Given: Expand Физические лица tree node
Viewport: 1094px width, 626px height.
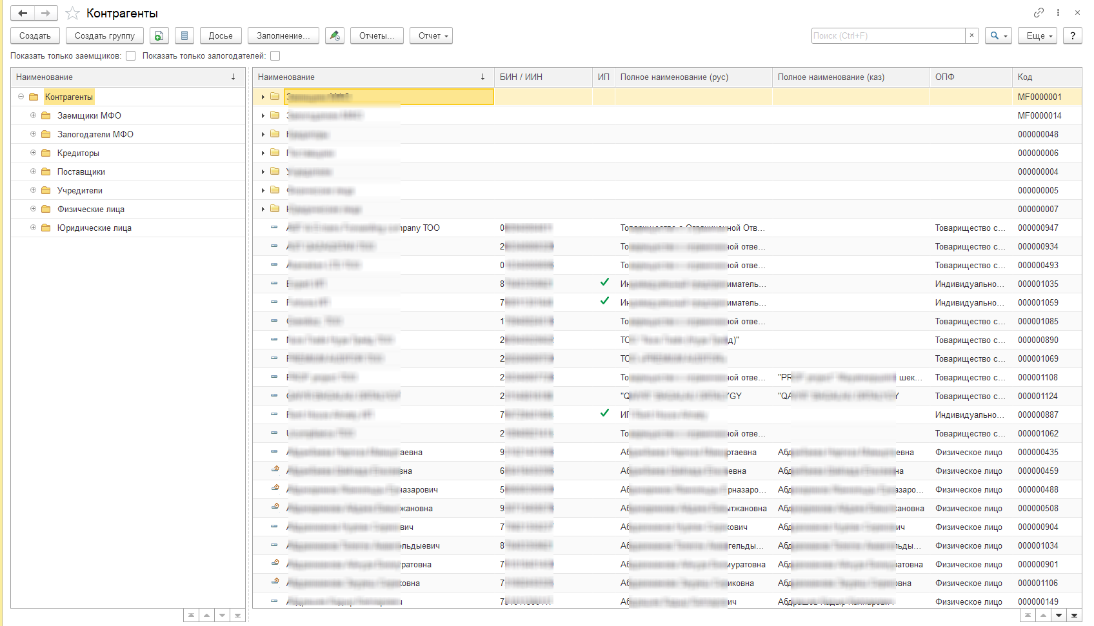Looking at the screenshot, I should click(x=33, y=209).
